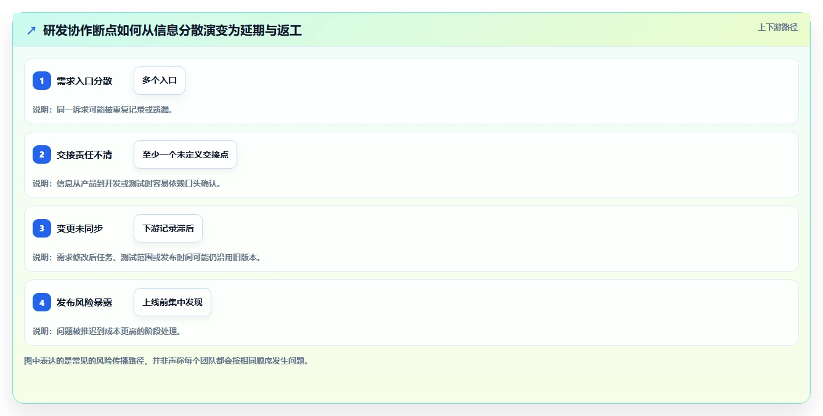Click the note about 仍沿用旧版本

[147, 257]
